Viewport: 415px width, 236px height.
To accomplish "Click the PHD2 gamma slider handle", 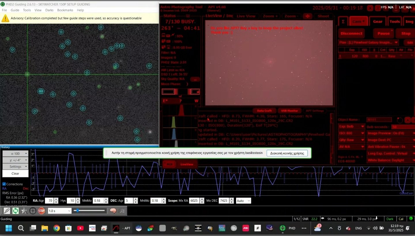I will point(77,211).
